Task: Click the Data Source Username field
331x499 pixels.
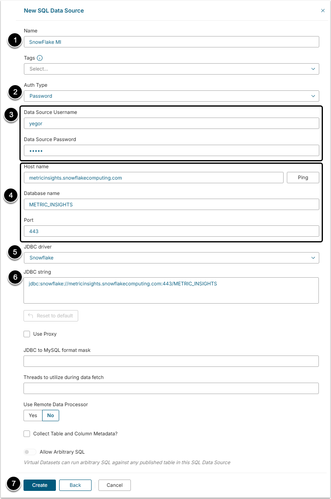Action: point(171,123)
